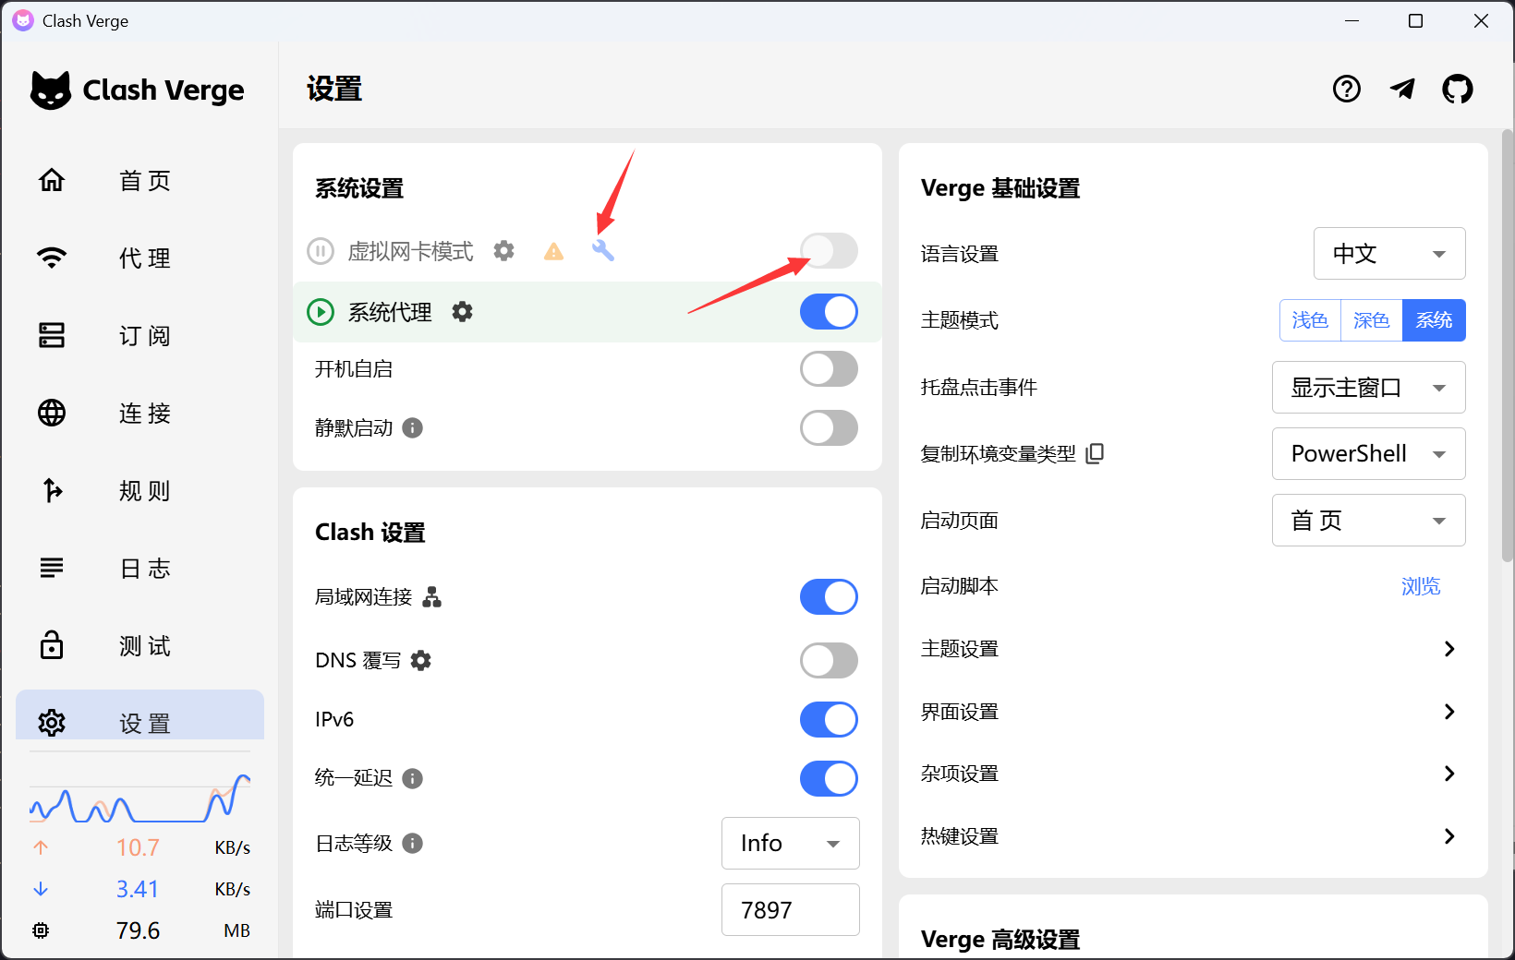Open the 语言设置 dropdown showing 中文
The height and width of the screenshot is (960, 1515).
tap(1389, 254)
